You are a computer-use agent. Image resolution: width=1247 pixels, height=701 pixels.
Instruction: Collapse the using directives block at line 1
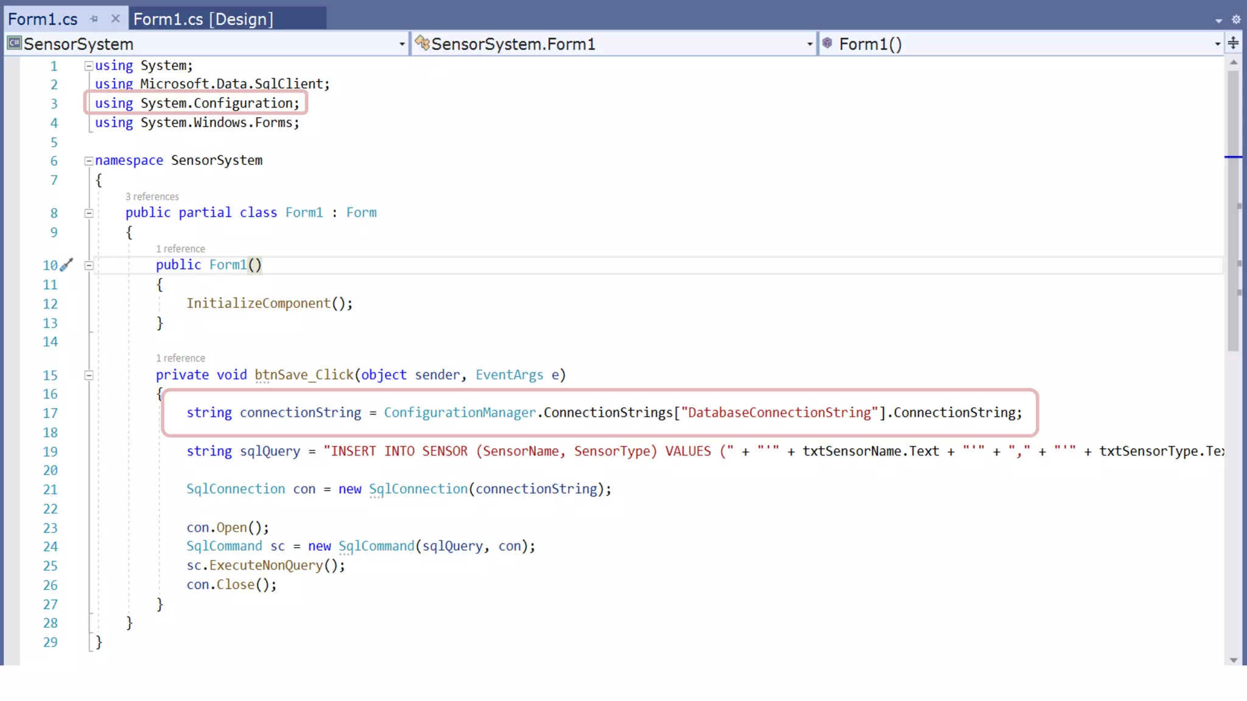[89, 66]
